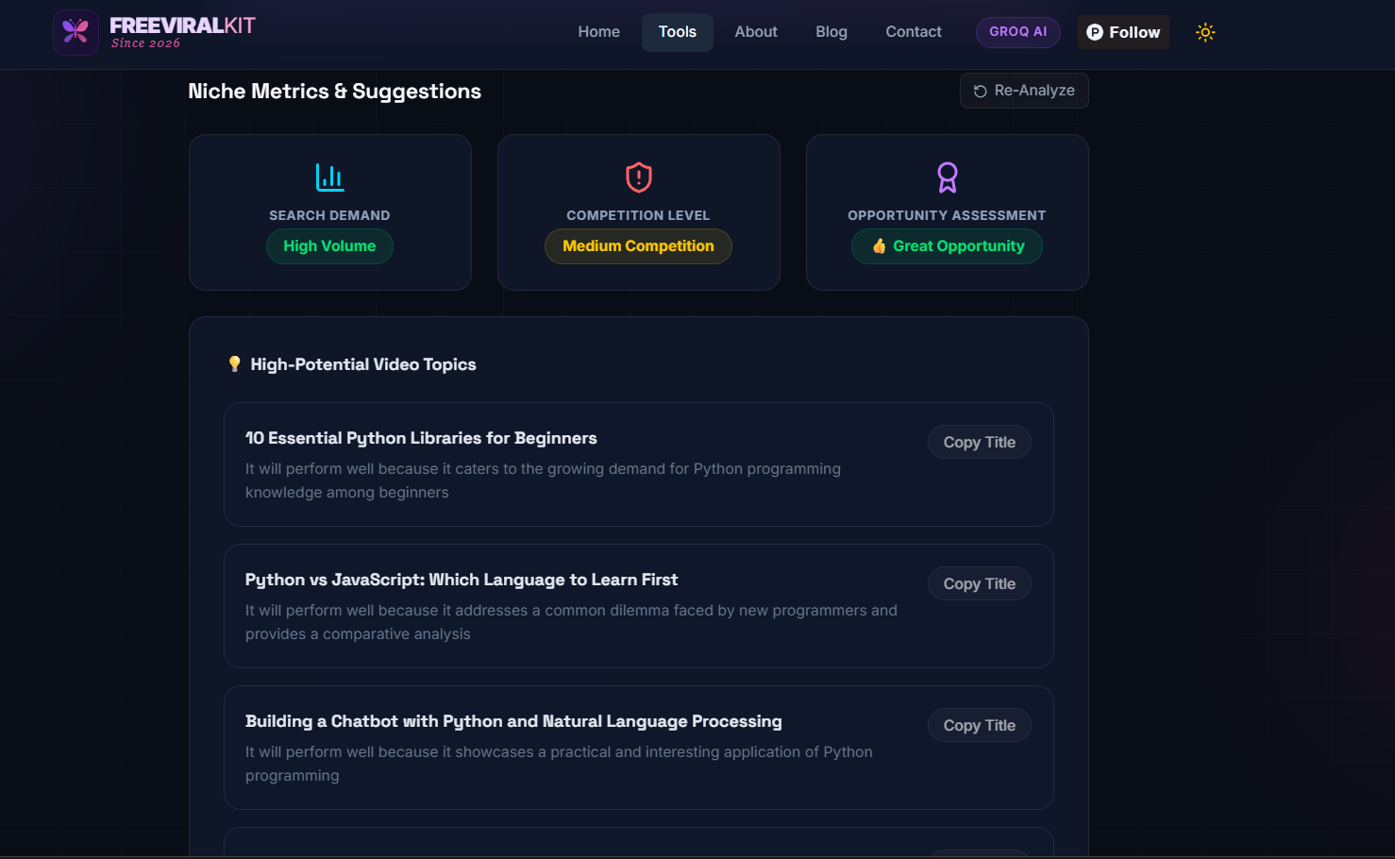
Task: Copy title for 10 Essential Python Libraries
Action: point(980,442)
